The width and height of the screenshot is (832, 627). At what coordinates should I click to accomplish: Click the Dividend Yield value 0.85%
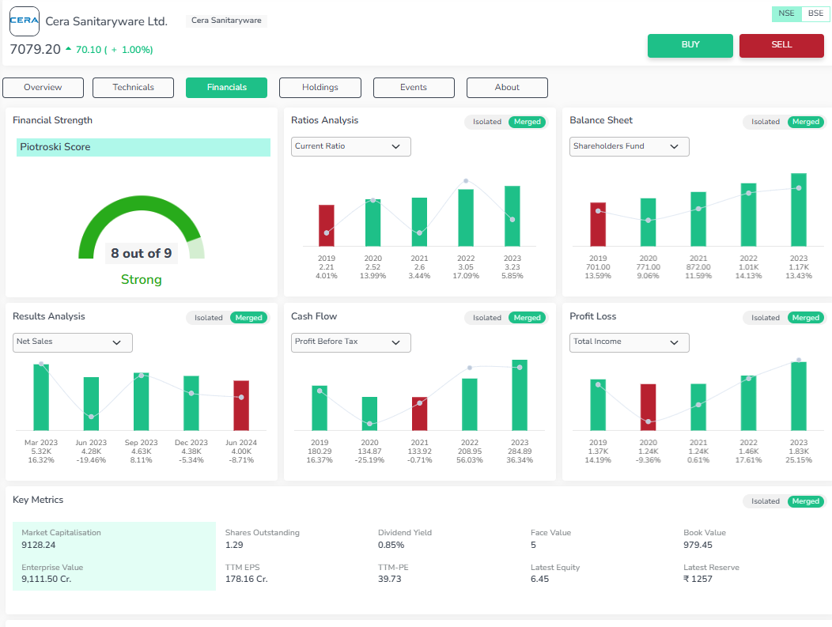tap(391, 546)
